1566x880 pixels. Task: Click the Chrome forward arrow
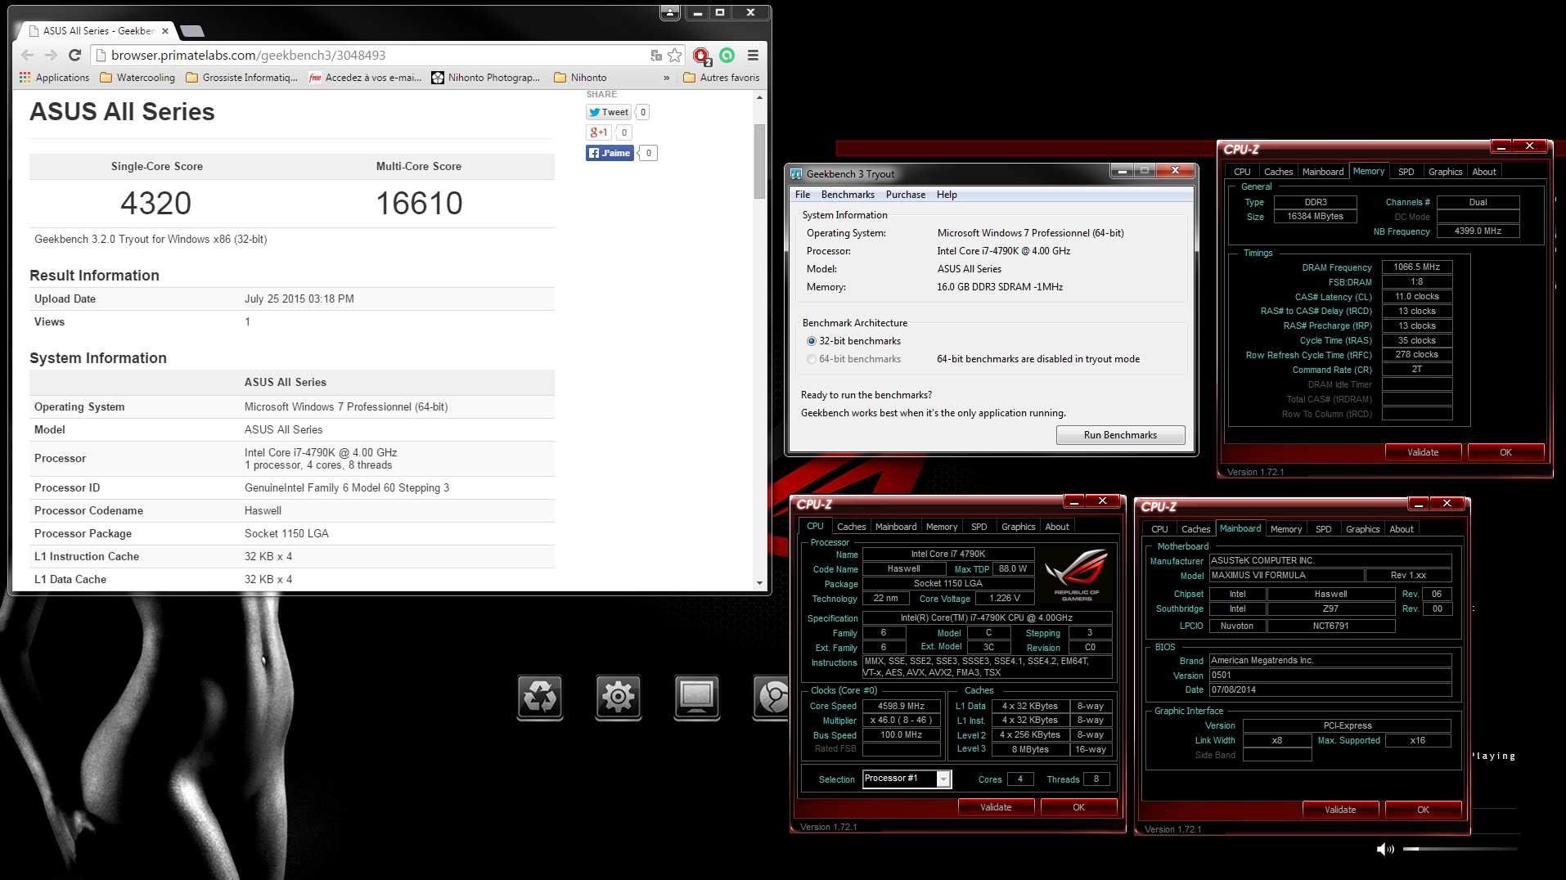[51, 55]
